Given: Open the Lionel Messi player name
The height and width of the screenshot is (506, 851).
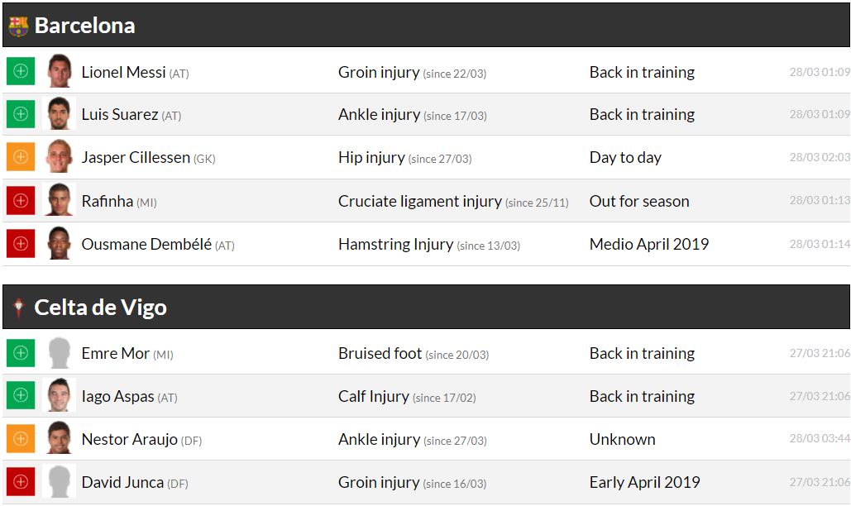Looking at the screenshot, I should pos(123,72).
